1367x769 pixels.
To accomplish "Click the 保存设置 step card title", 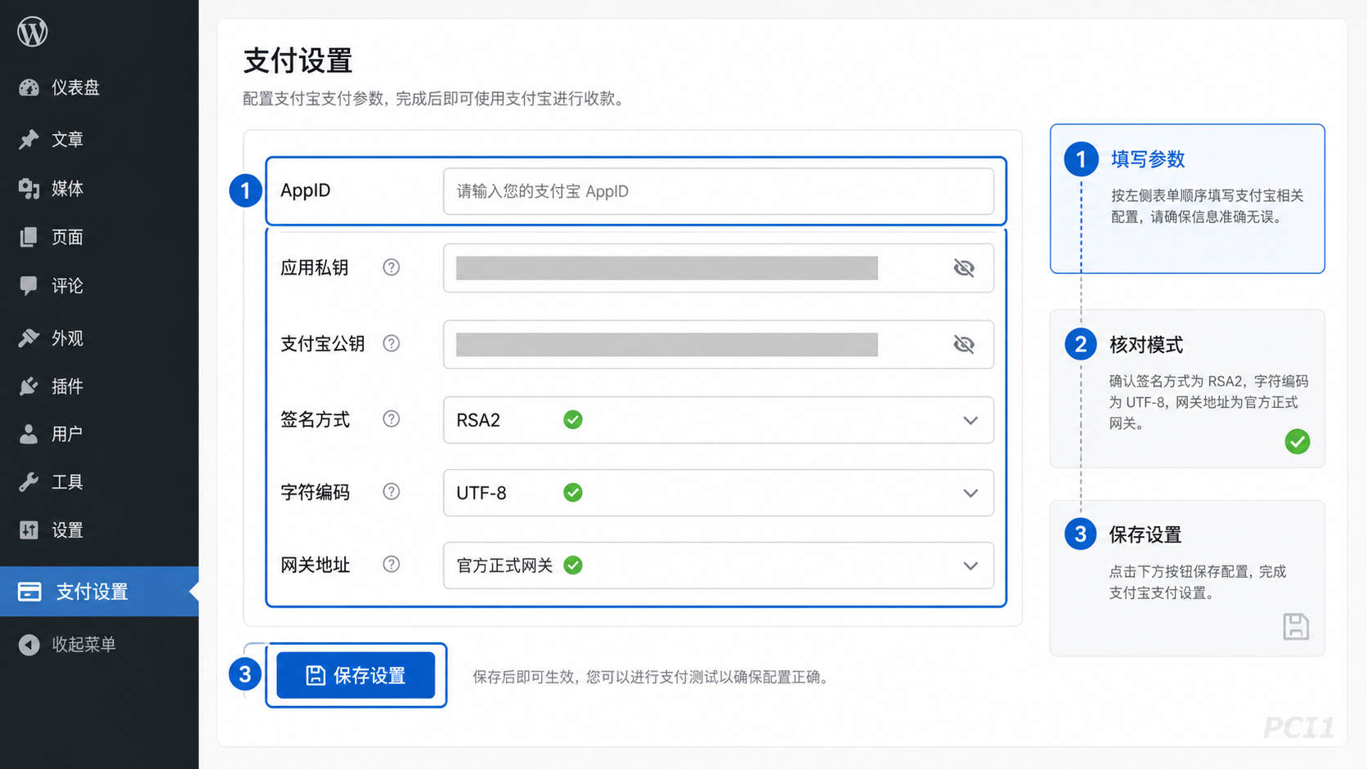I will point(1145,534).
